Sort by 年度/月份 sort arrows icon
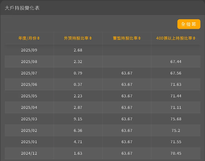205x161 pixels. click(x=38, y=38)
